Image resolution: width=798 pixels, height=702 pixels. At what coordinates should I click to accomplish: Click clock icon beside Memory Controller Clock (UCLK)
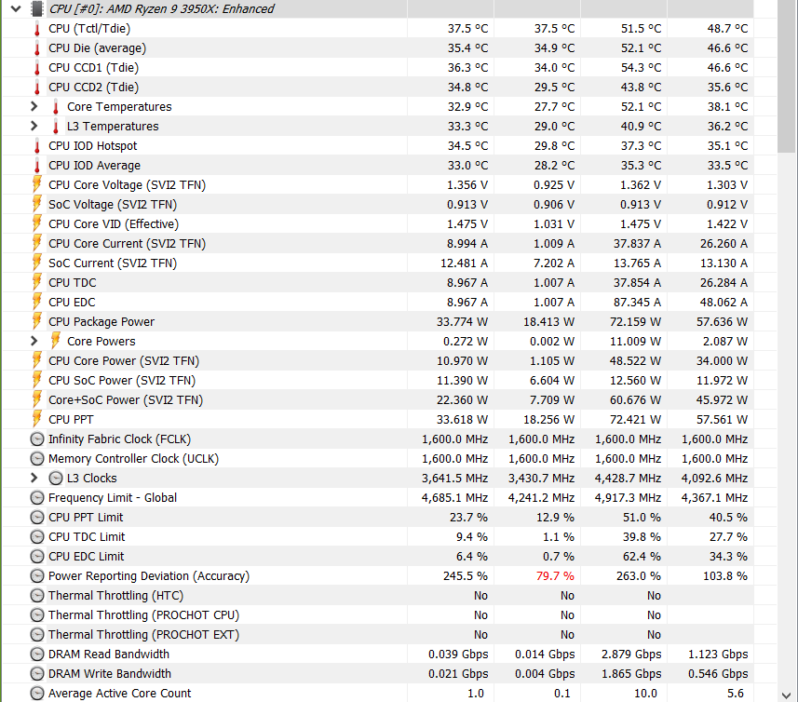click(37, 458)
